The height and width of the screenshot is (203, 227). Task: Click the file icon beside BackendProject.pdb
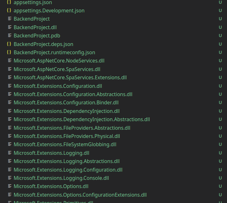(10, 36)
